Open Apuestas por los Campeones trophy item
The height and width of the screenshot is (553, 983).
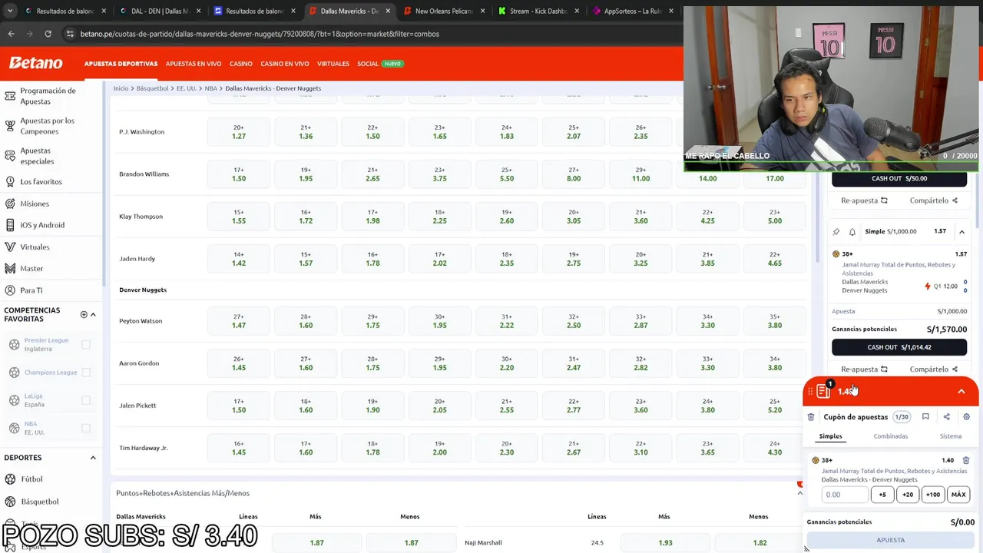[48, 126]
